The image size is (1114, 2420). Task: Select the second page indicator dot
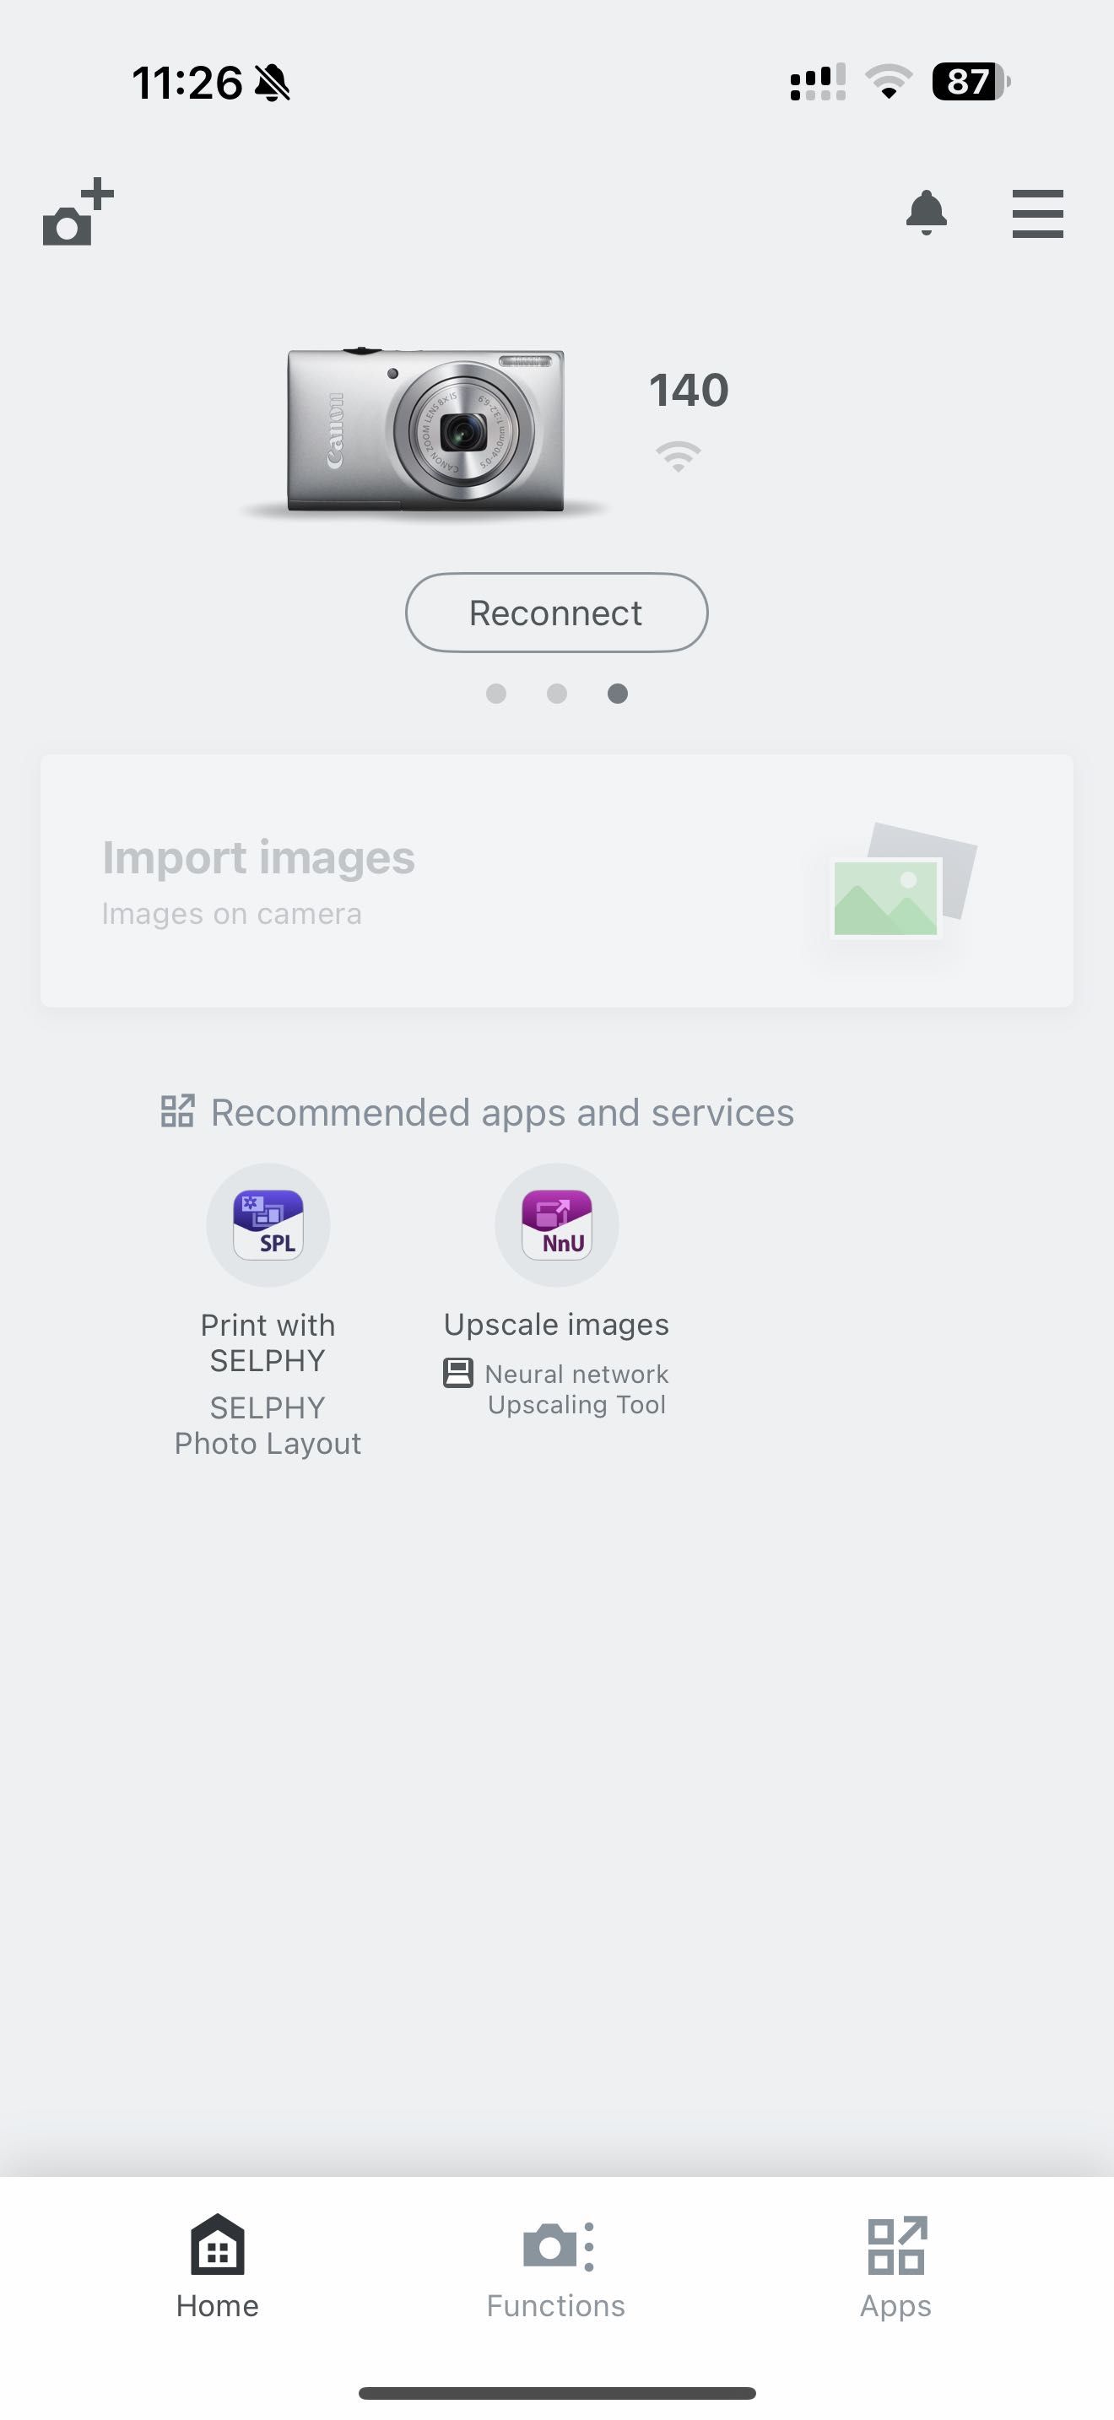coord(557,694)
